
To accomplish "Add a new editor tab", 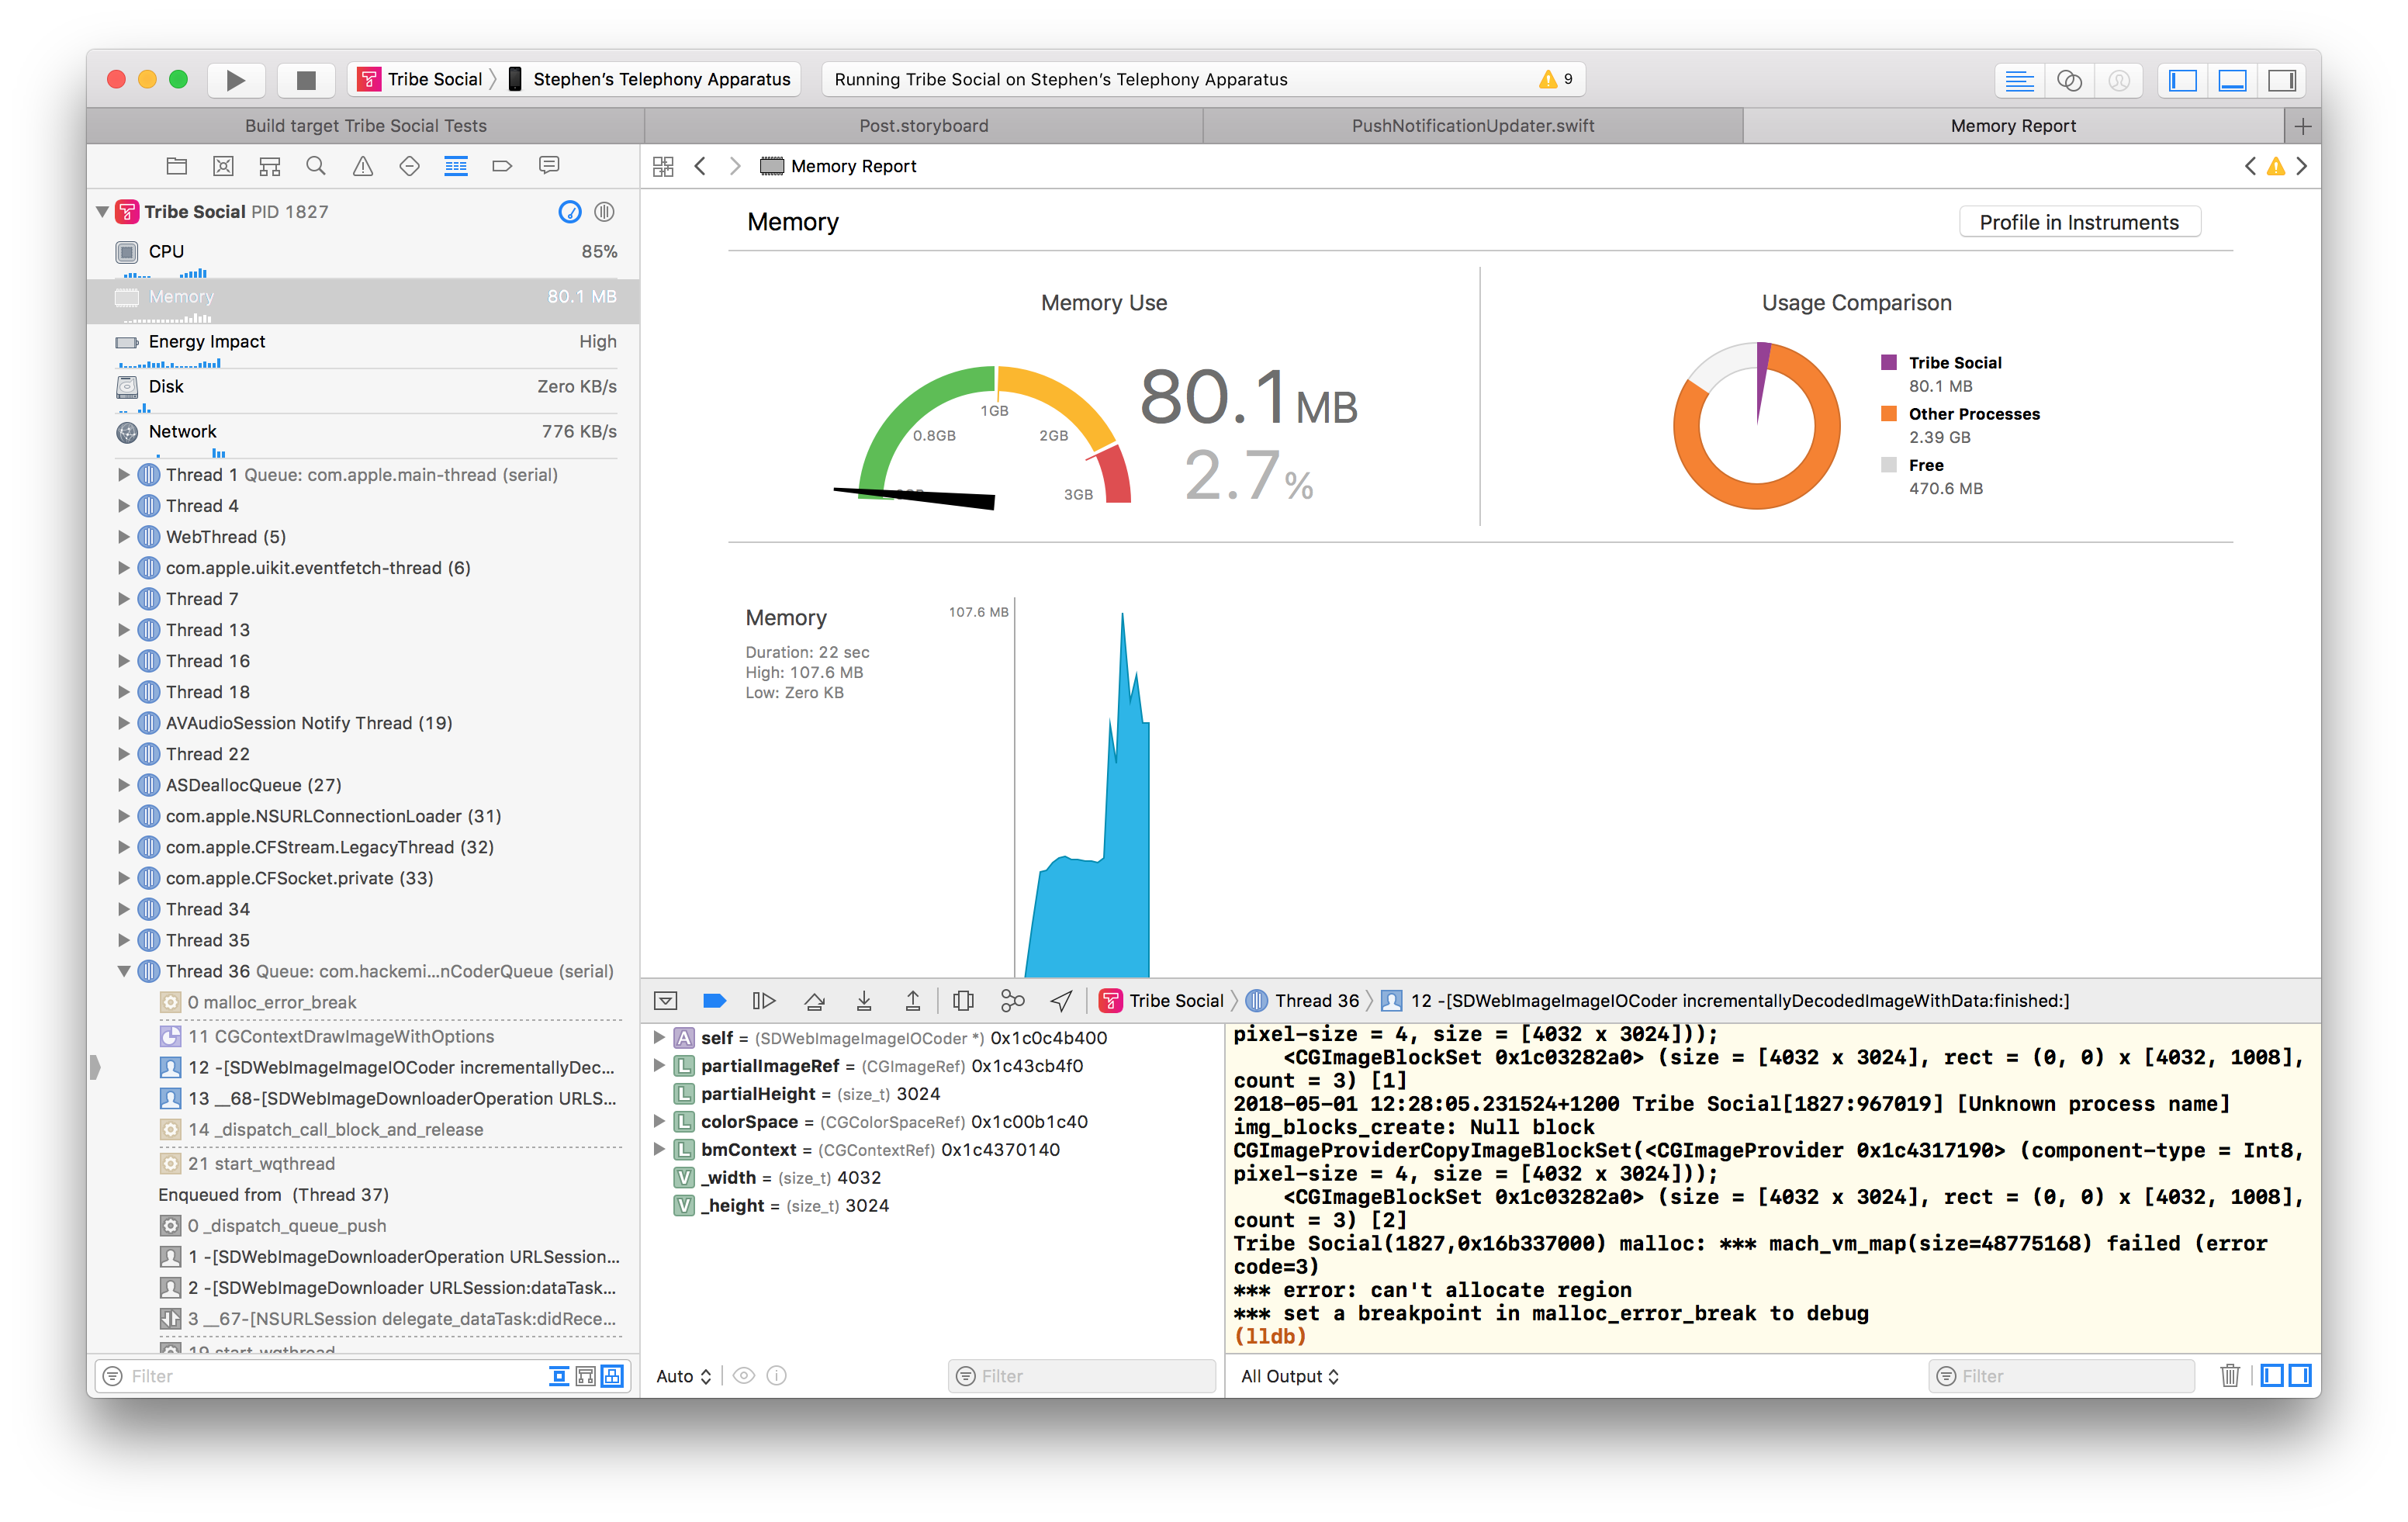I will point(2302,126).
